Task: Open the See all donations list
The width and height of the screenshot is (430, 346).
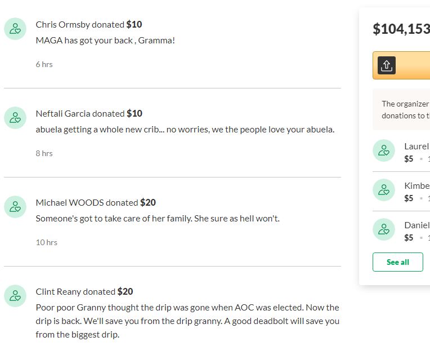Action: (398, 262)
